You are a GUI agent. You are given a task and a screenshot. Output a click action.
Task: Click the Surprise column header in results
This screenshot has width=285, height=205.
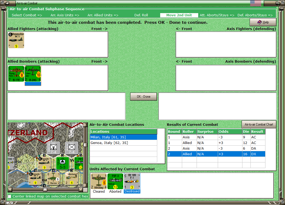click(x=207, y=131)
